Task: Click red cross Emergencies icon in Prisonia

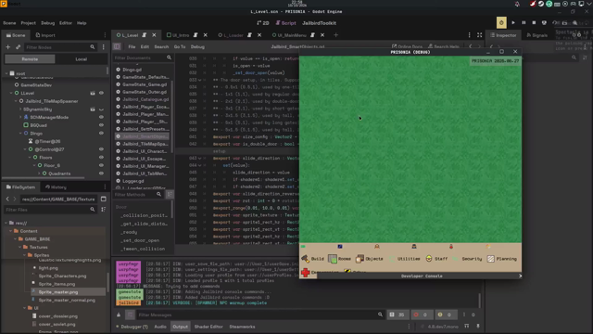Action: (x=306, y=272)
